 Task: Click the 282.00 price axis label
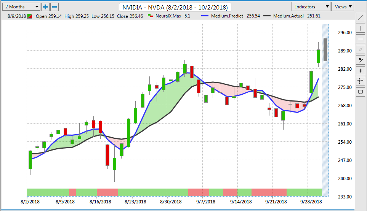[x=345, y=69]
